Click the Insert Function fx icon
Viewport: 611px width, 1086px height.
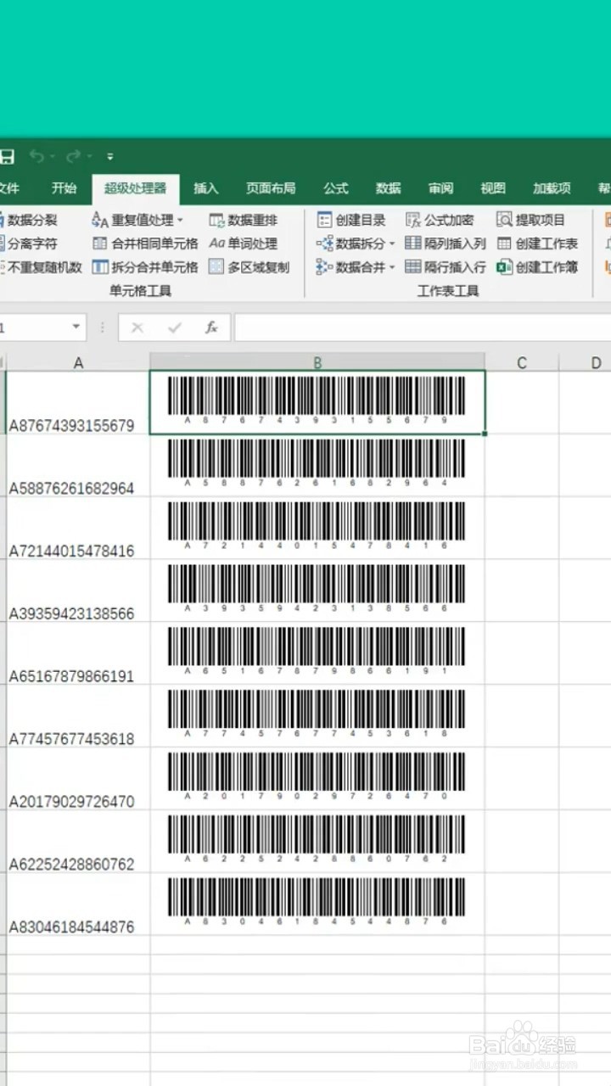tap(211, 327)
